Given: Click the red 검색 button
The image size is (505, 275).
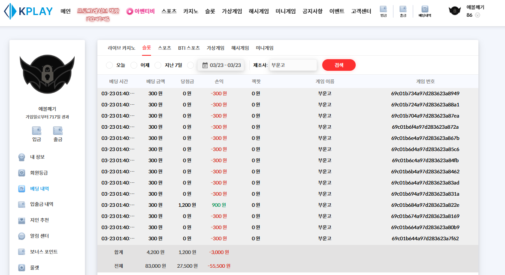Looking at the screenshot, I should coord(339,65).
